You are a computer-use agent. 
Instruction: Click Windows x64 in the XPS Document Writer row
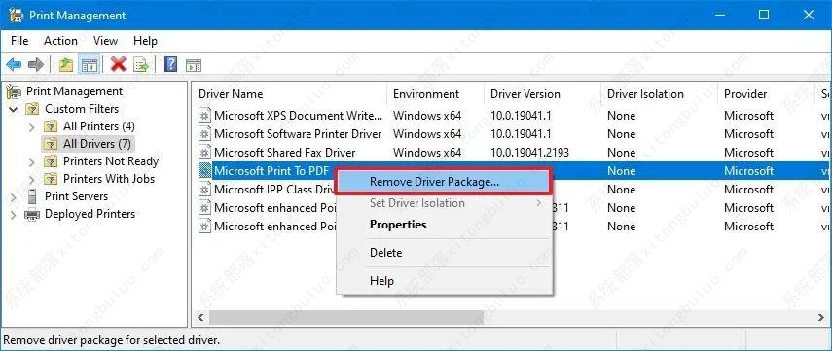point(427,116)
